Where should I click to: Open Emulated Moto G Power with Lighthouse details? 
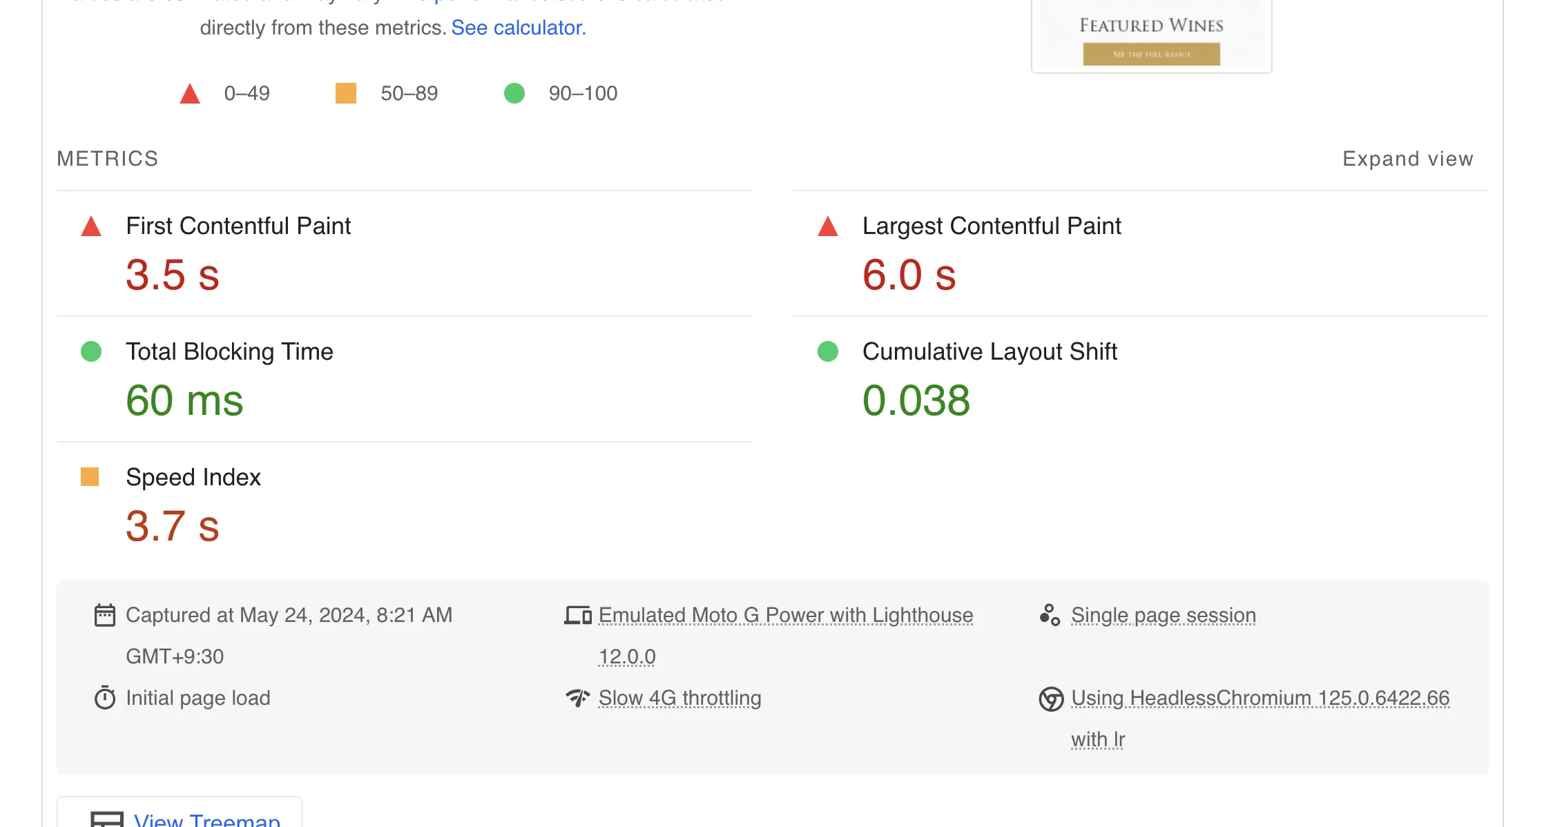tap(785, 615)
